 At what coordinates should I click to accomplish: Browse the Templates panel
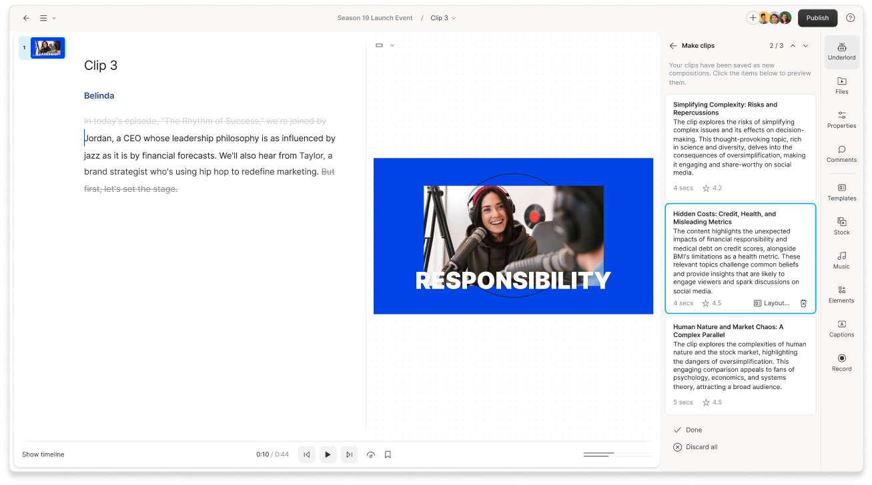click(841, 193)
